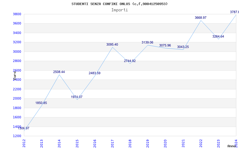Select the data label 1306.97
239x149 pixels.
(x=24, y=128)
